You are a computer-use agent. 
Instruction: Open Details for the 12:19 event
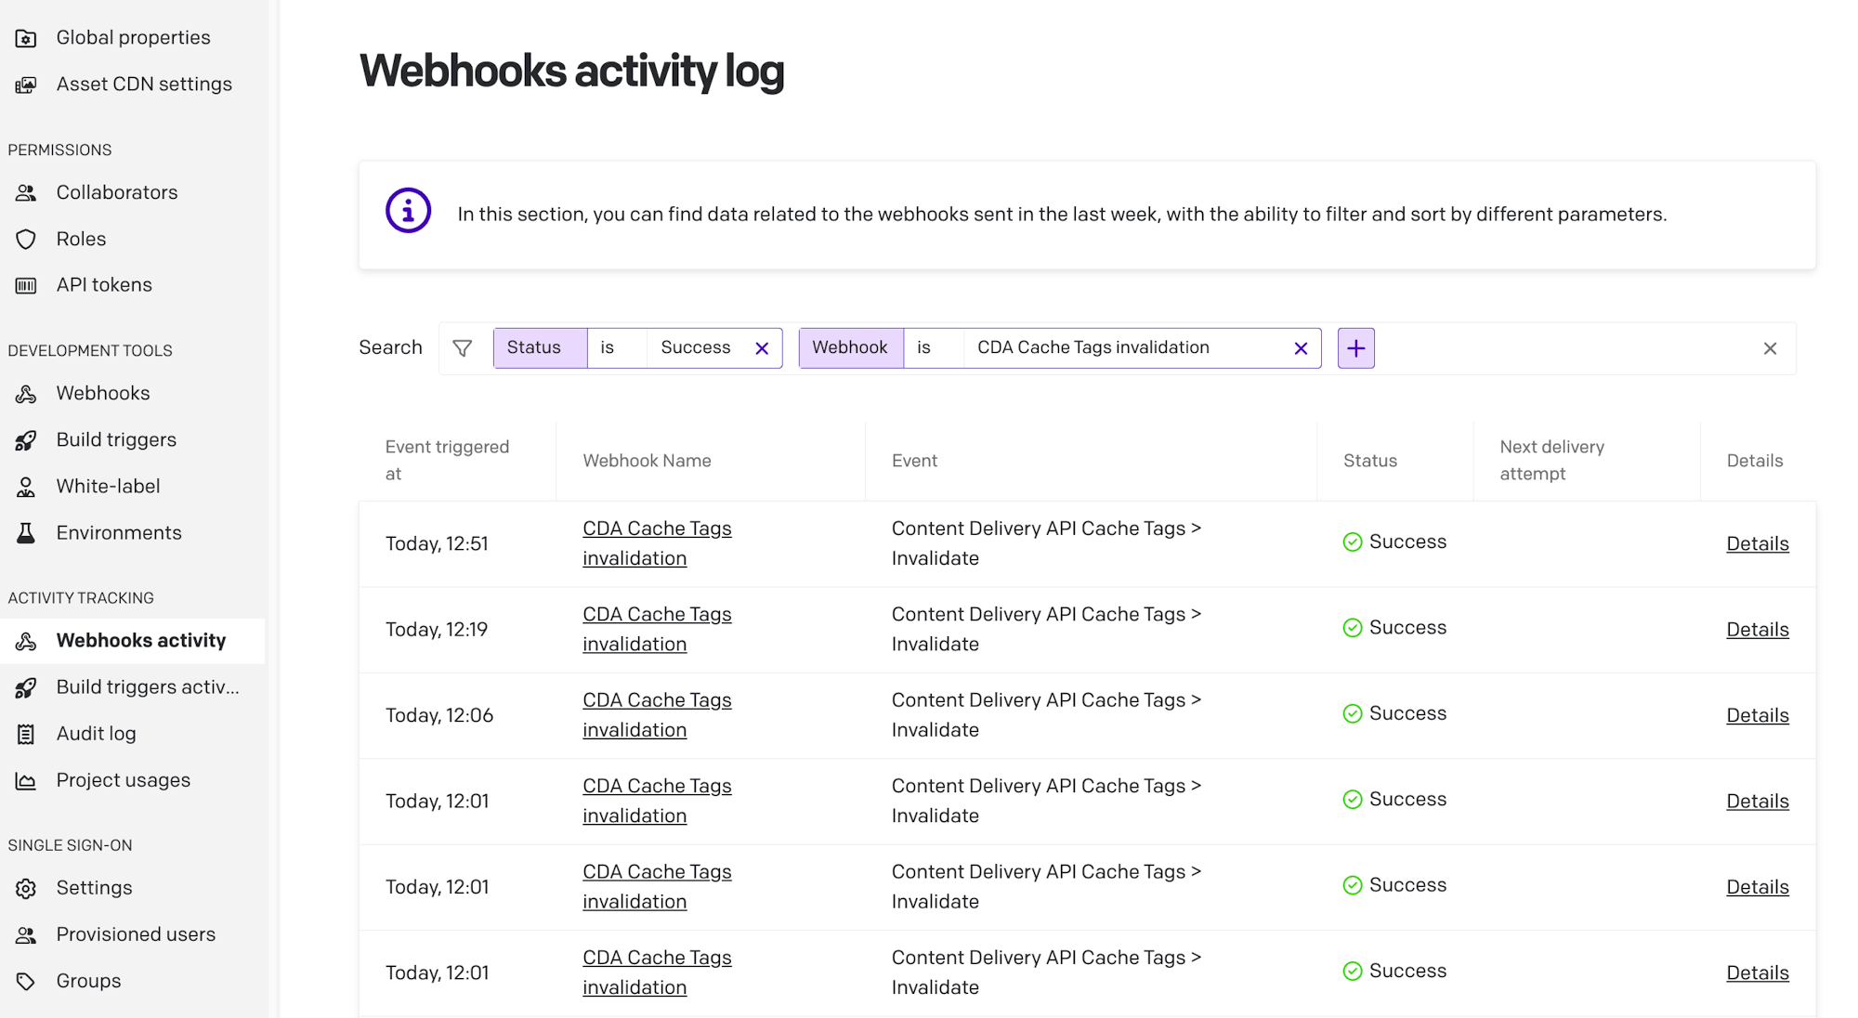coord(1757,630)
